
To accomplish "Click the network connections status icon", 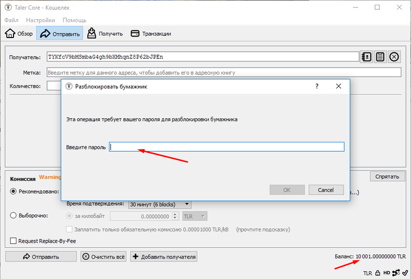I will [396, 273].
